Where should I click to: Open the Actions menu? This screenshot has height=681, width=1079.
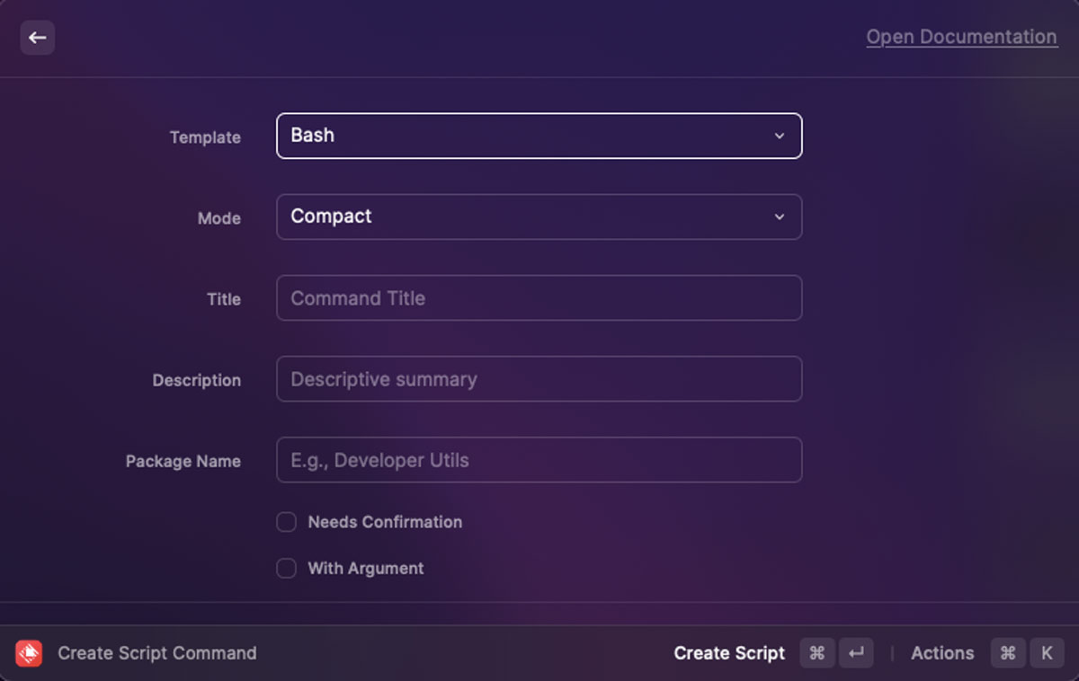click(x=941, y=653)
